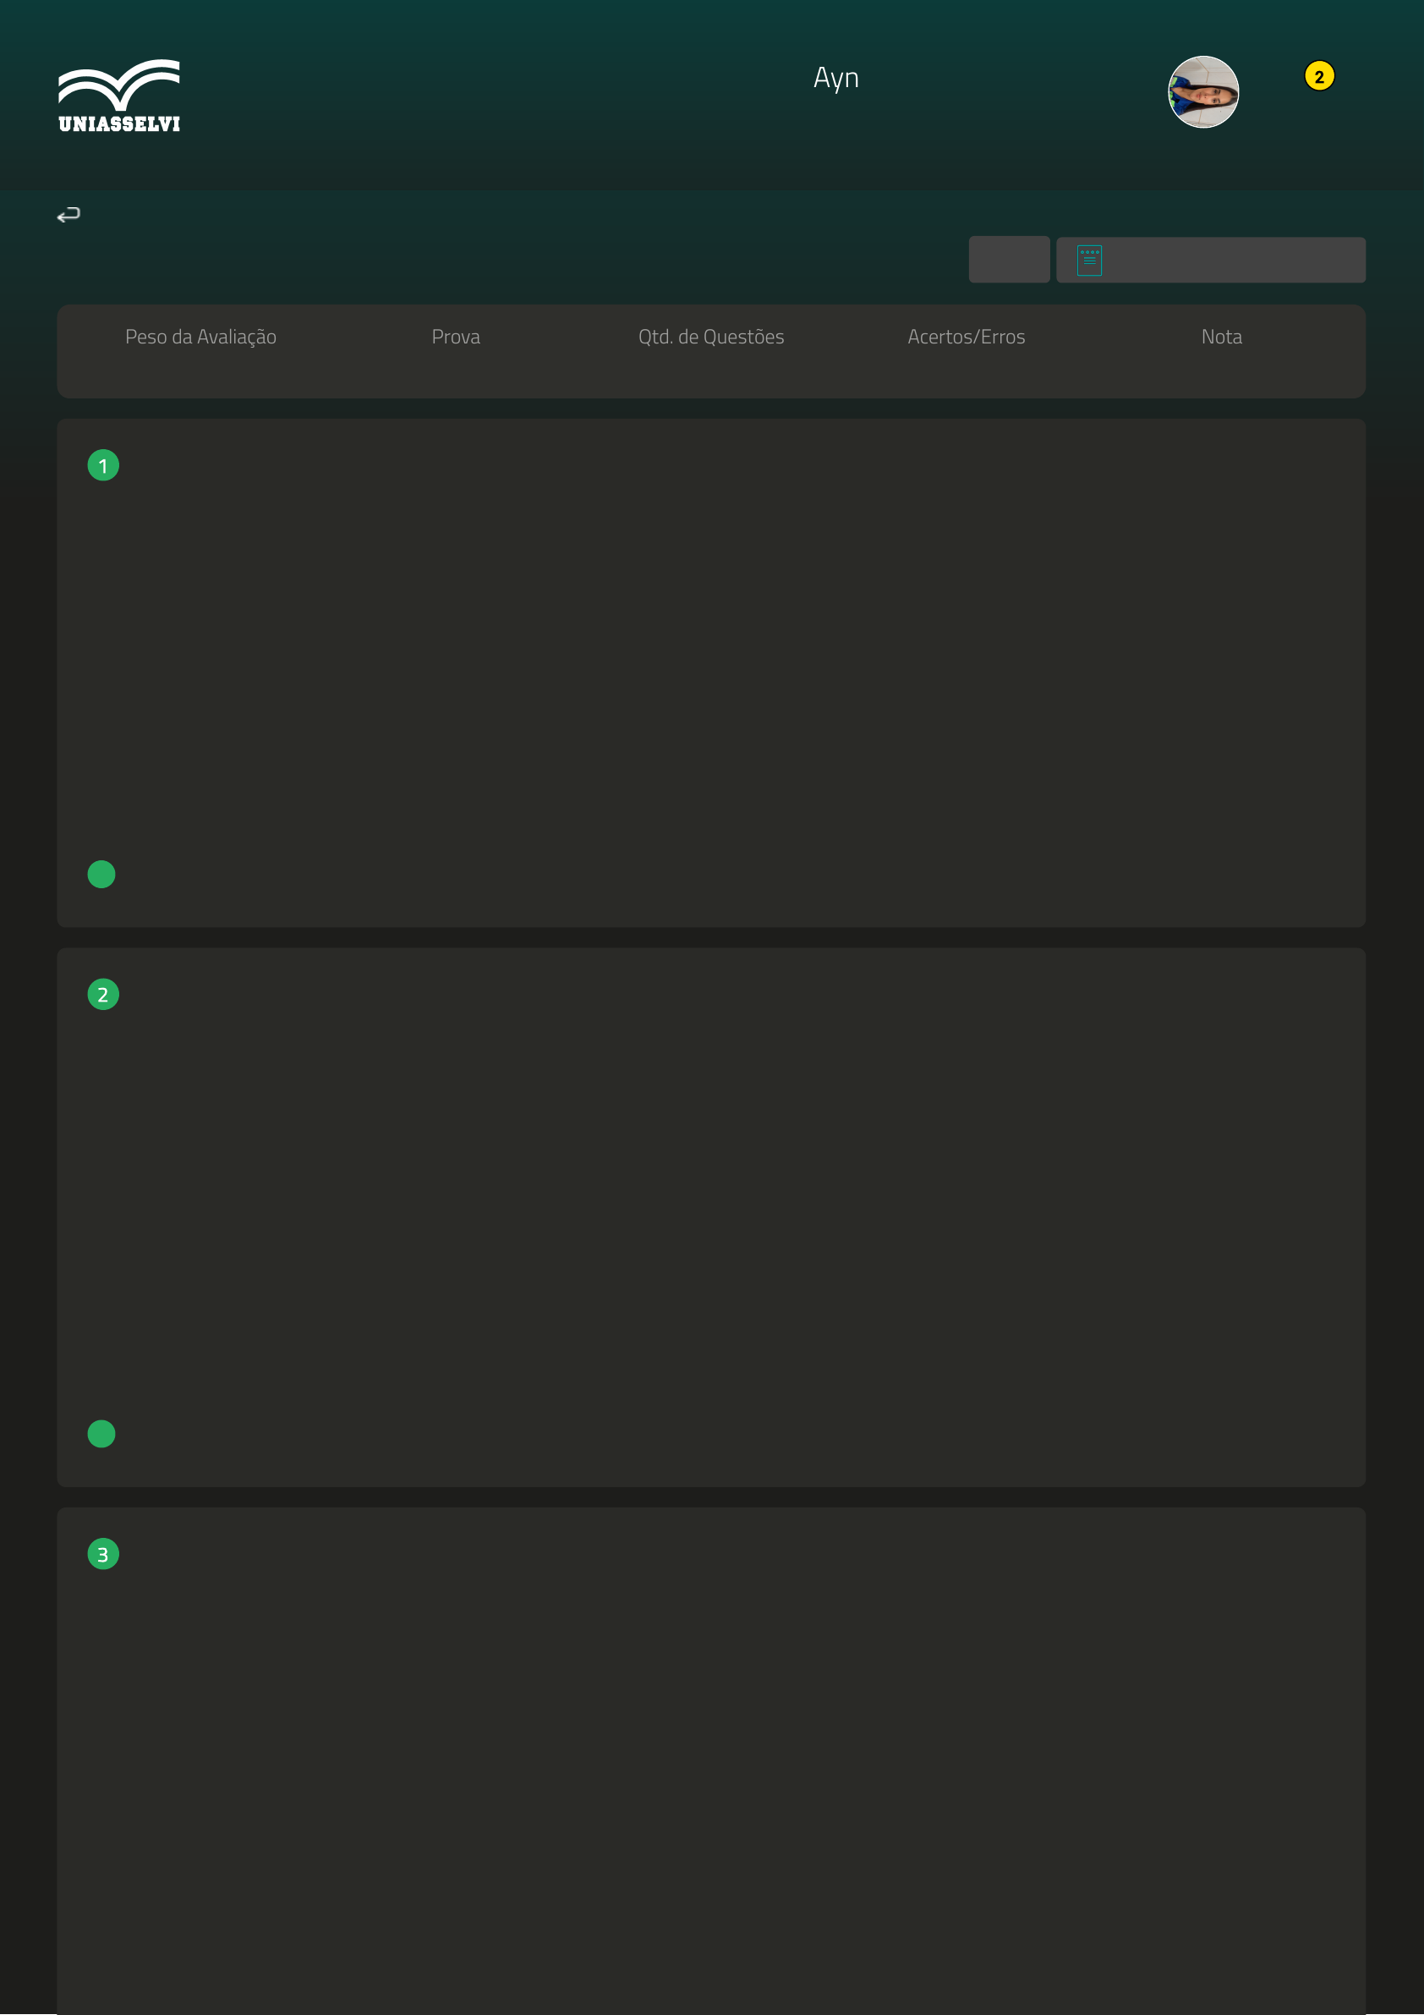
Task: Click the wide gray button with document icon
Action: 1229,261
